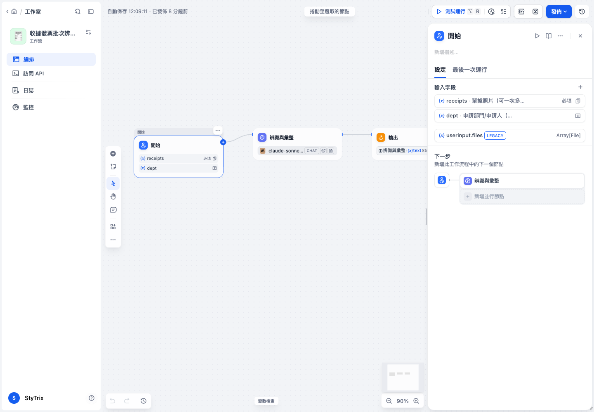The height and width of the screenshot is (412, 594).
Task: Select the 編排 menu item
Action: [x=51, y=59]
